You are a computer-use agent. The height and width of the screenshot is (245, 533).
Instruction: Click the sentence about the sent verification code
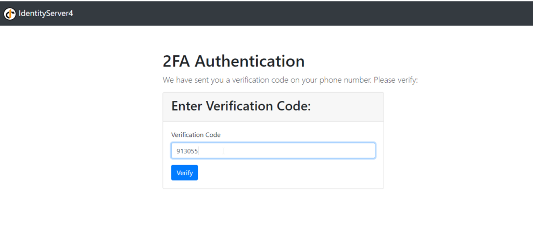coord(290,81)
